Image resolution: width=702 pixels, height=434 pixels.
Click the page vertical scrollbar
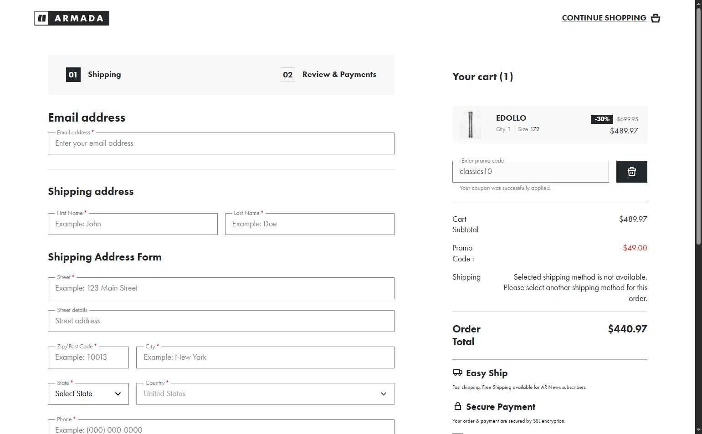pyautogui.click(x=698, y=127)
